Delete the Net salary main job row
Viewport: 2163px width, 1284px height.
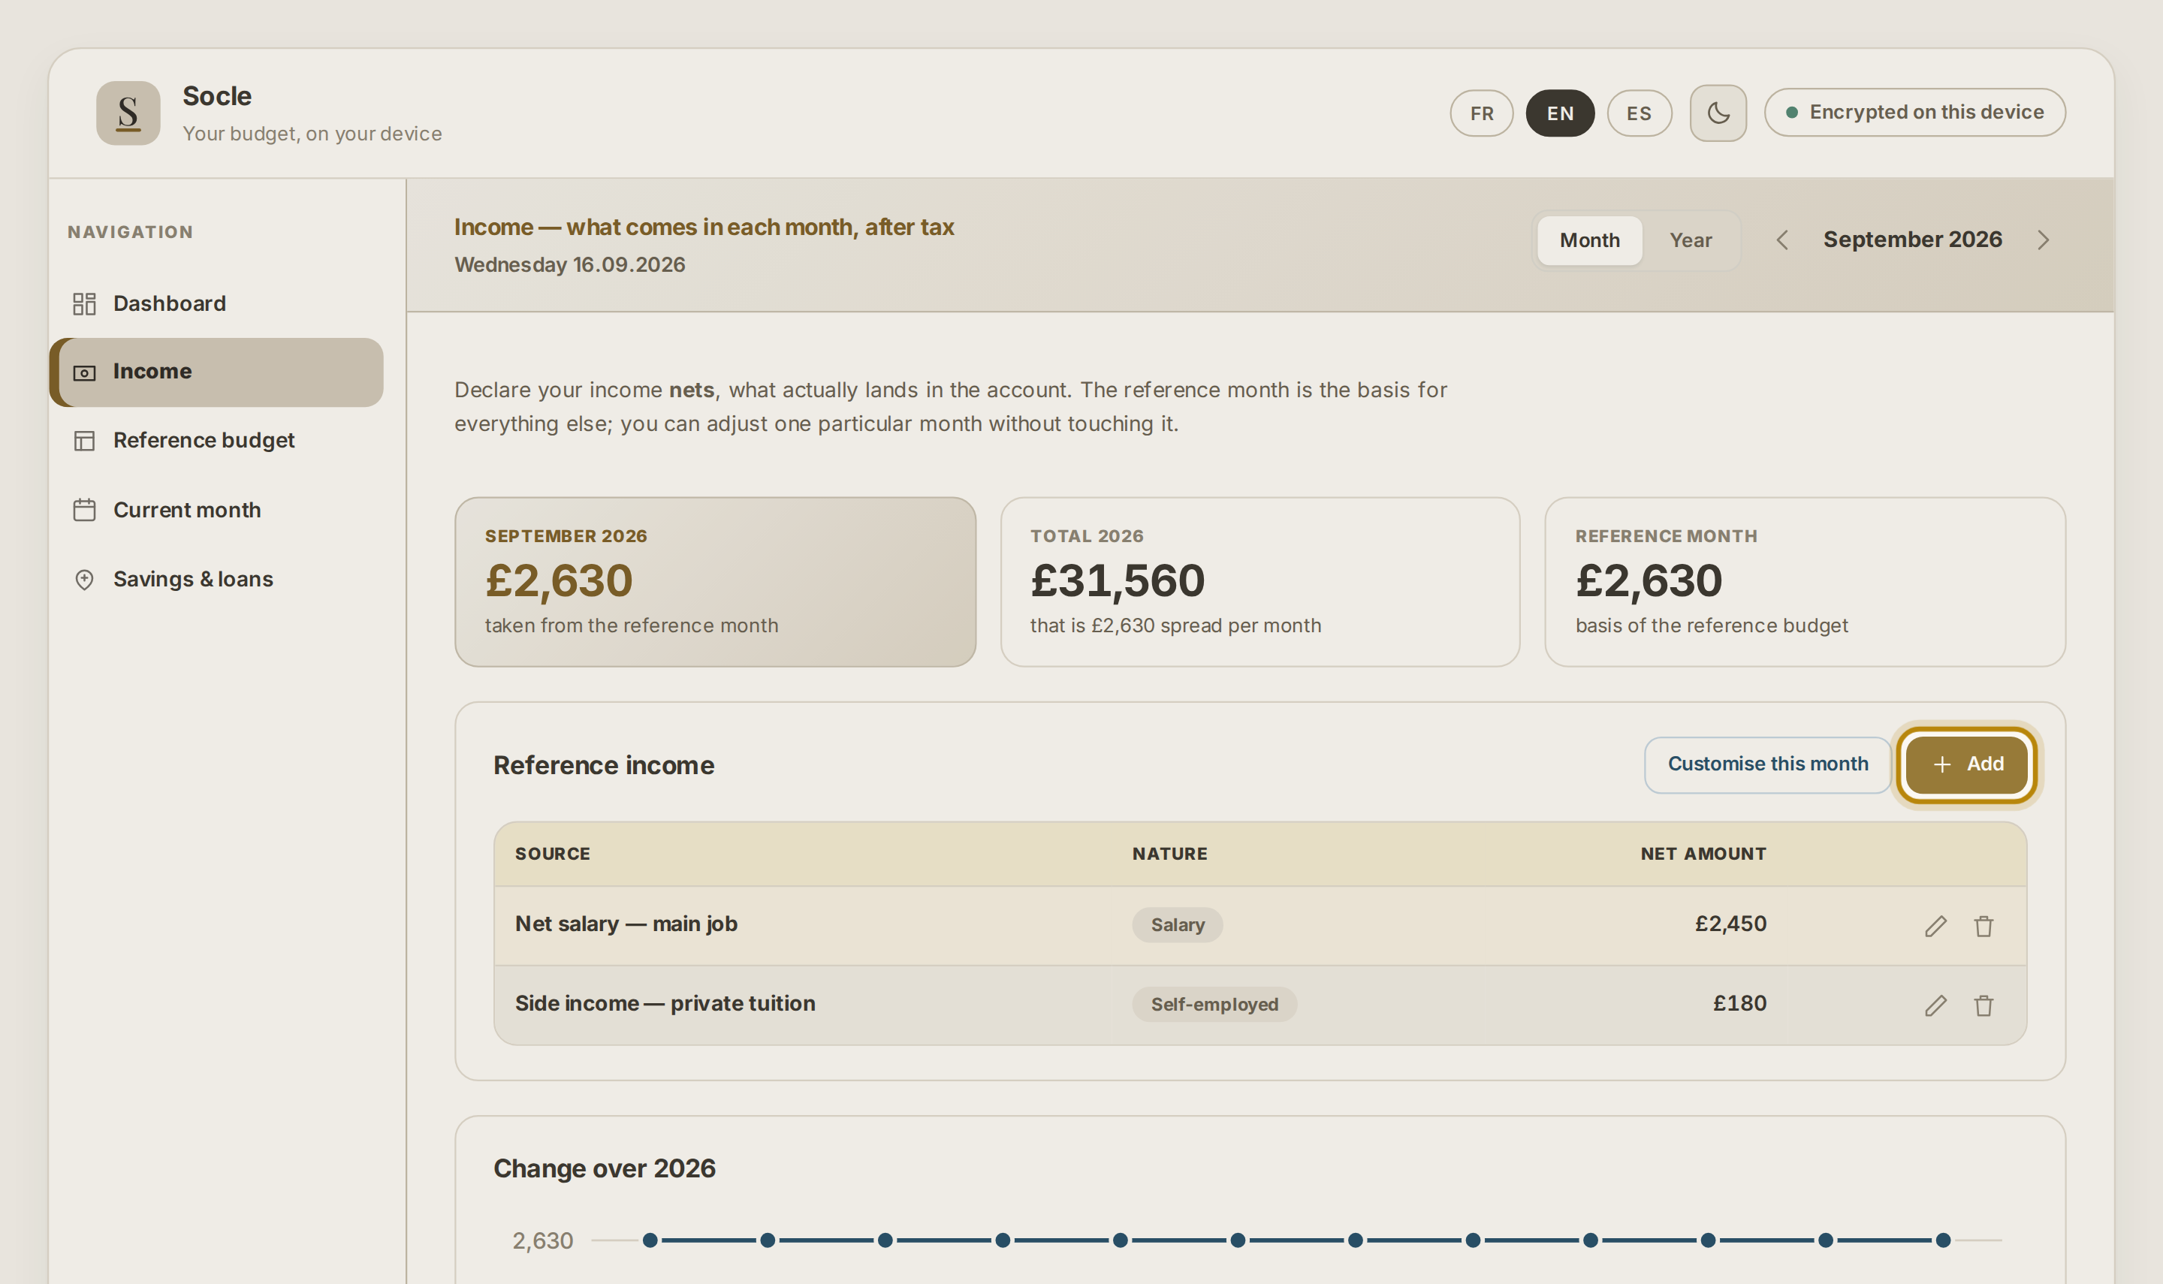pyautogui.click(x=1983, y=926)
